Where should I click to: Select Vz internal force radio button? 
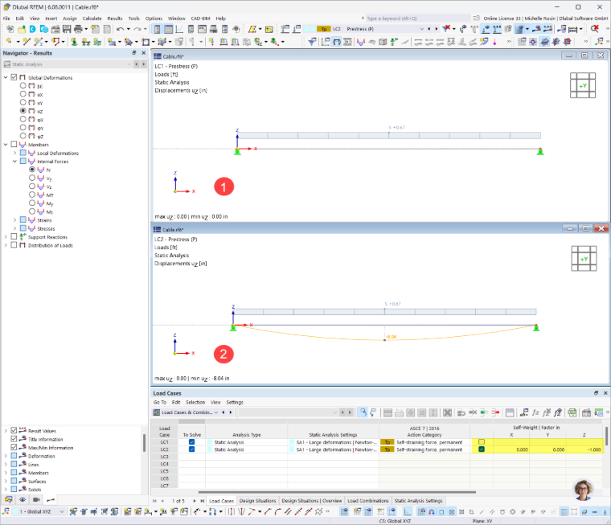coord(32,186)
